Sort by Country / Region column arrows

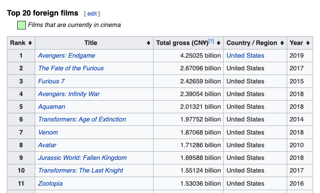[282, 43]
